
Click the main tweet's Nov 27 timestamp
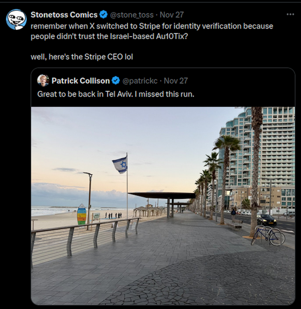point(172,15)
